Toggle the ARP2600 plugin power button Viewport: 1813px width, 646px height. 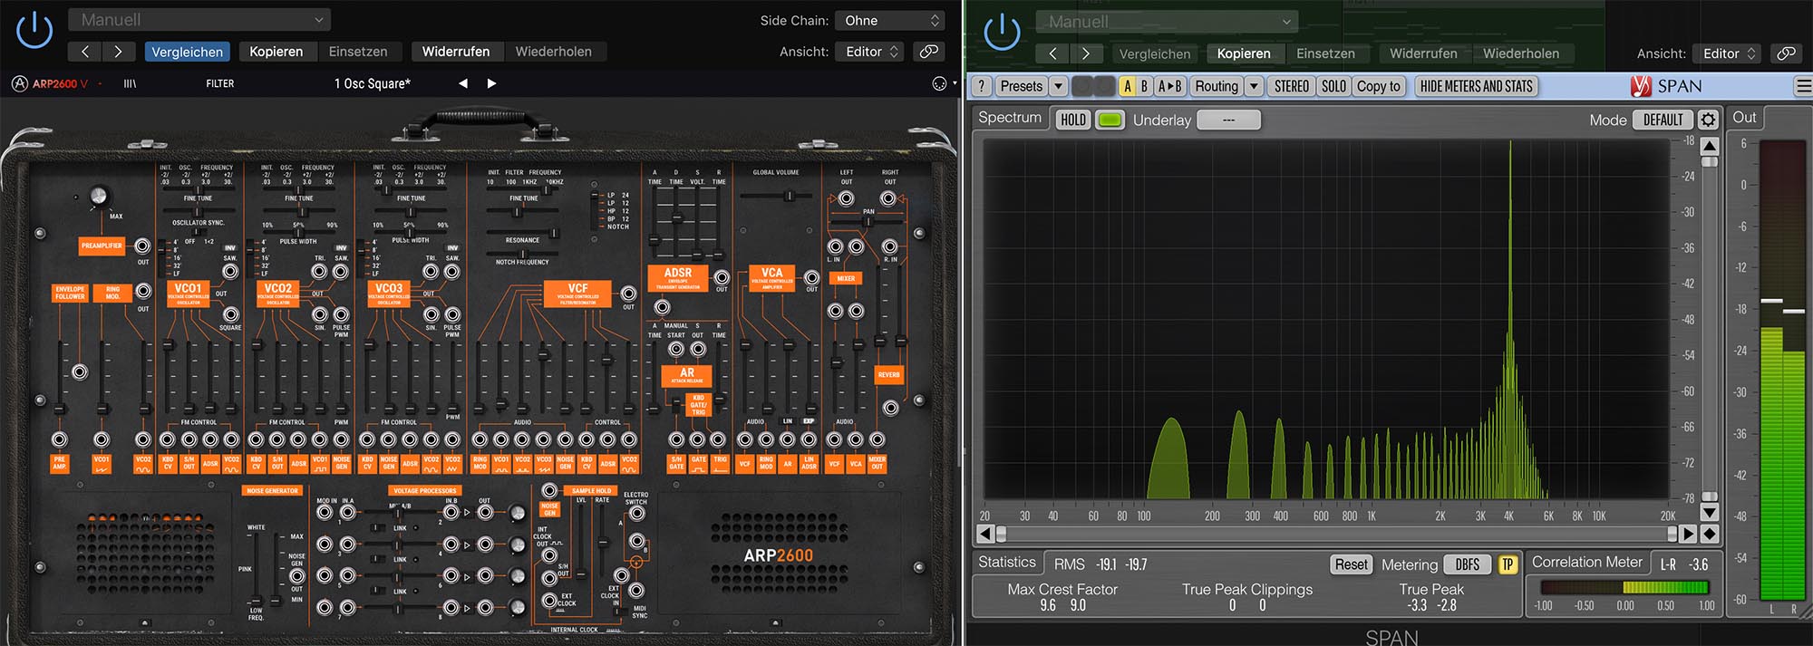click(x=34, y=31)
